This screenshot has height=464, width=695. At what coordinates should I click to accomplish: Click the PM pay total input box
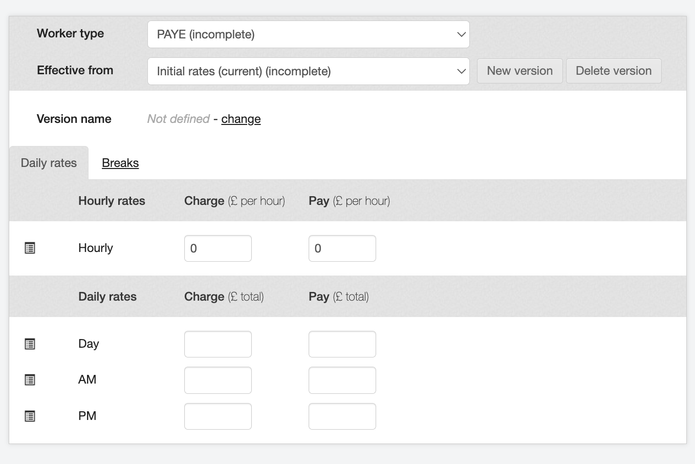[x=342, y=416]
